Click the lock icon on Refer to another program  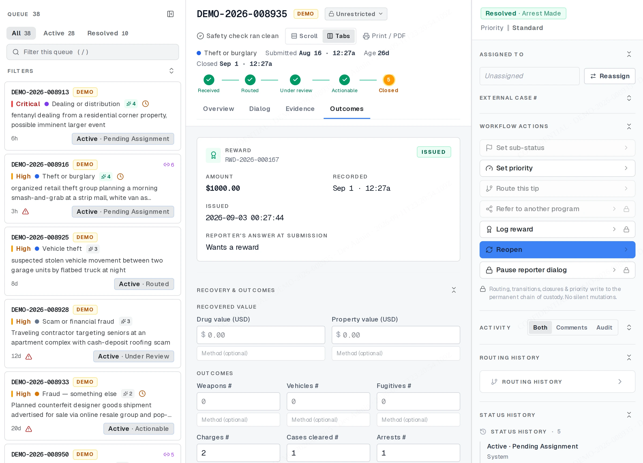626,209
